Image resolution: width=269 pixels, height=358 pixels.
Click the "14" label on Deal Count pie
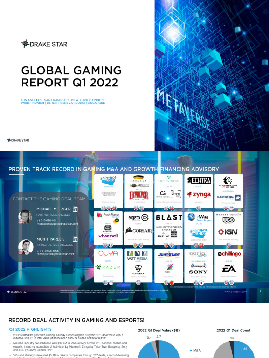(232, 338)
